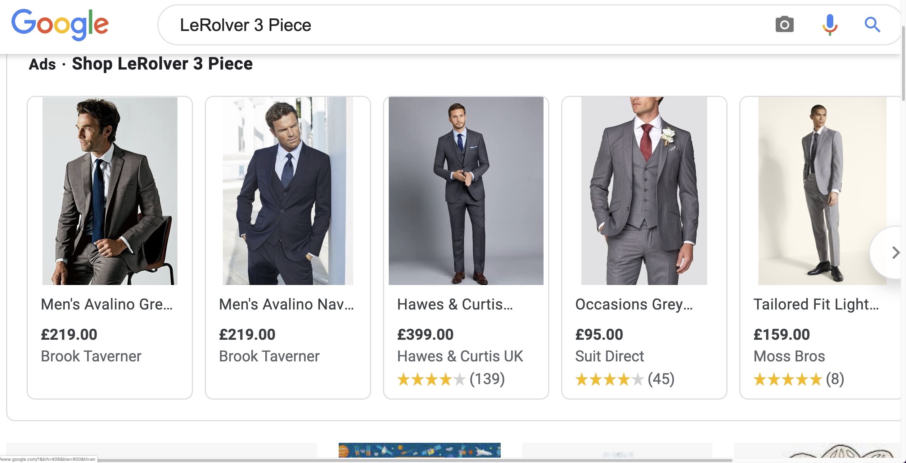This screenshot has width=906, height=463.
Task: Open the 8 reviews star rating
Action: click(799, 379)
